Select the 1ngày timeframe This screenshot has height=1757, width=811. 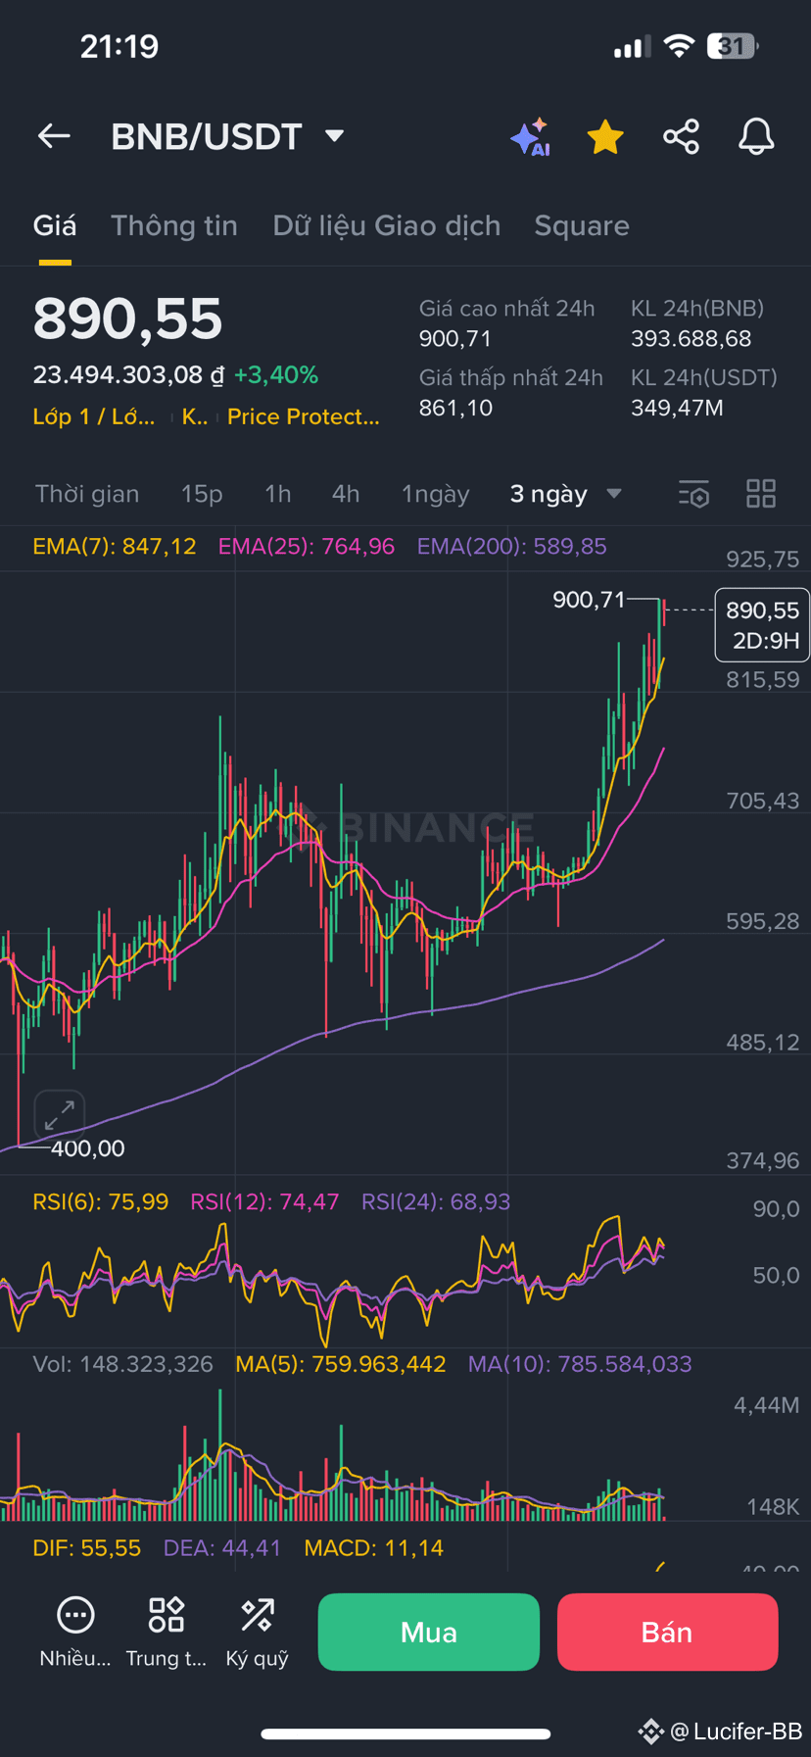[436, 494]
